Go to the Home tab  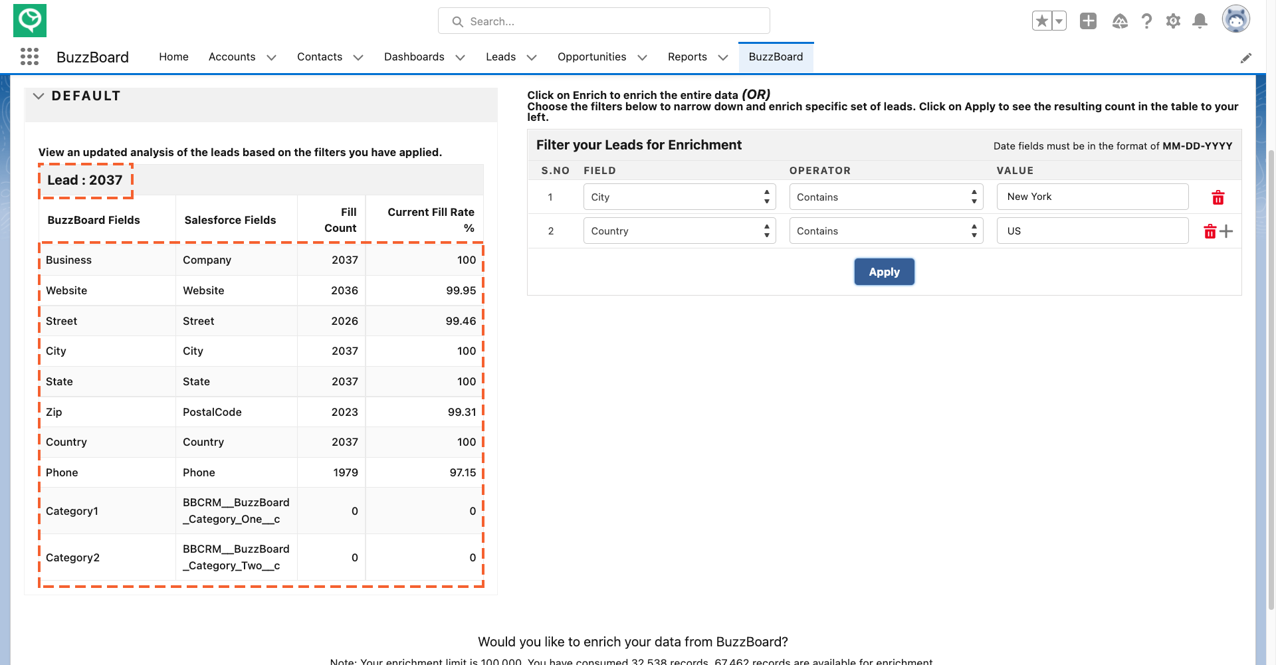[173, 57]
